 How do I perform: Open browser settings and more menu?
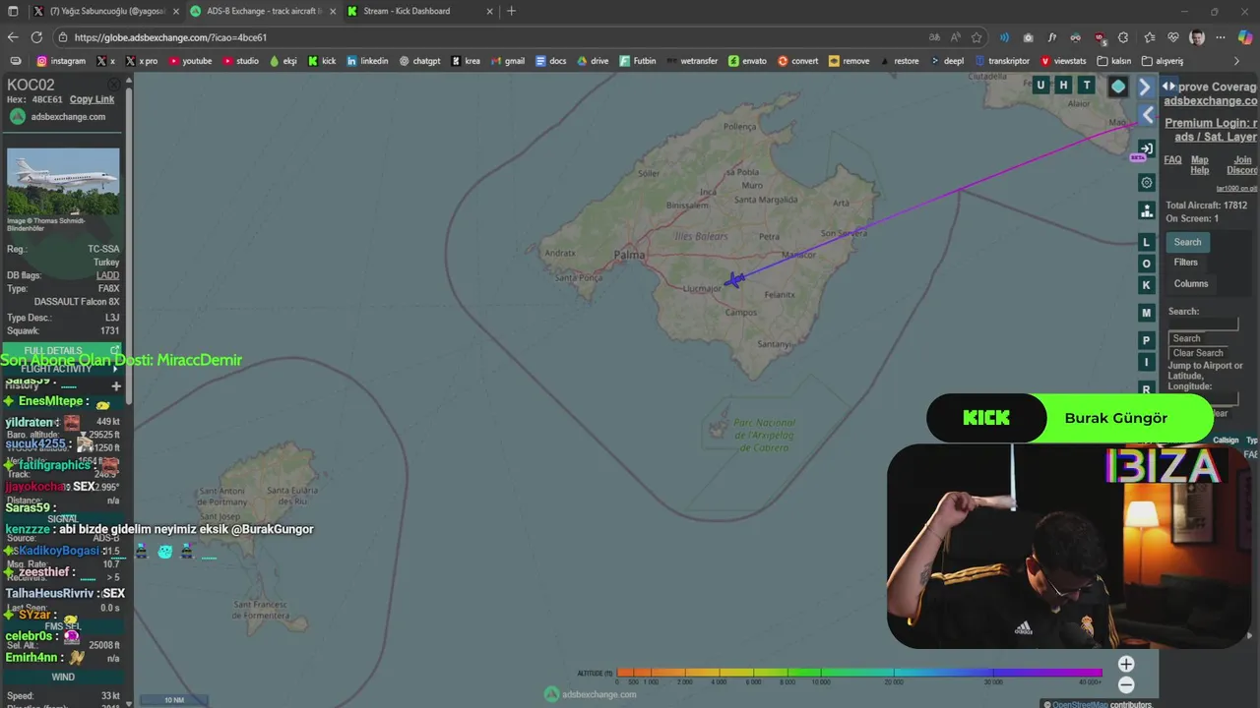(x=1222, y=37)
